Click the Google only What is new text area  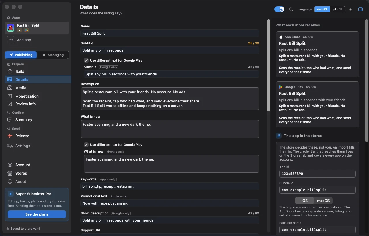pos(172,164)
